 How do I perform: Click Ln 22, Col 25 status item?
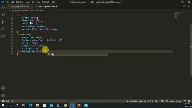pos(132,101)
